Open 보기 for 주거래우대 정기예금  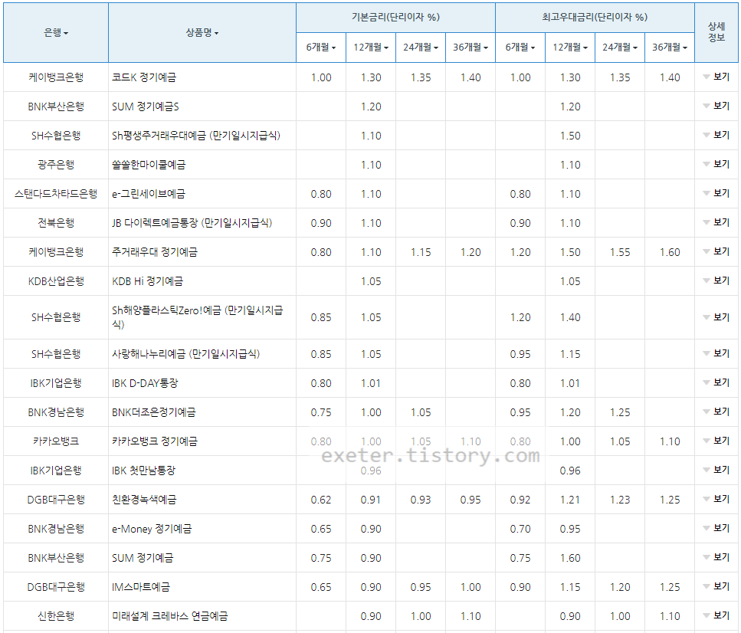pyautogui.click(x=716, y=251)
